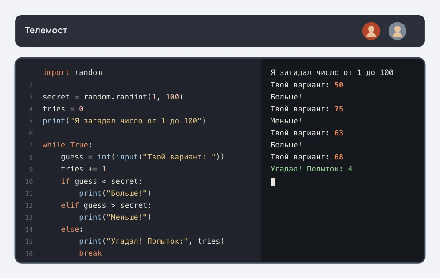Click the print("Больше!") line in the editor
440x278 pixels.
(x=115, y=193)
